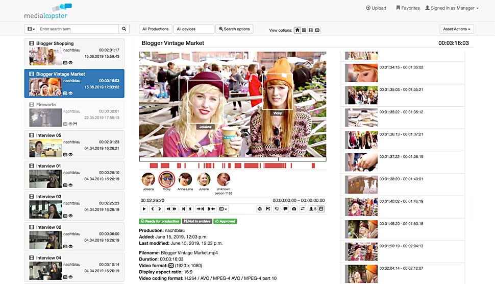Toggle the detected persons counter button

[312, 209]
